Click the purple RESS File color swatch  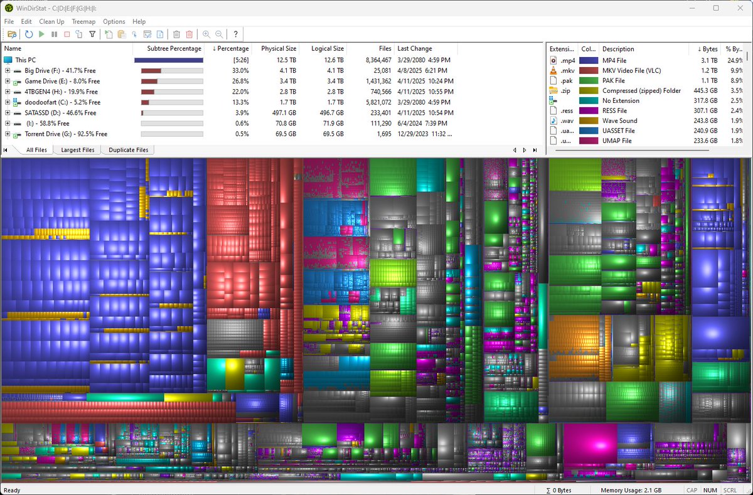[x=589, y=110]
